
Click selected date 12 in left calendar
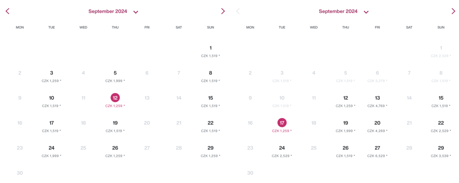tap(115, 98)
